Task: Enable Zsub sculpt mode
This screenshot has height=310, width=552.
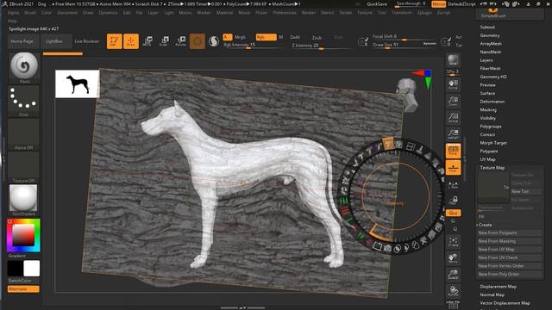Action: pos(317,37)
